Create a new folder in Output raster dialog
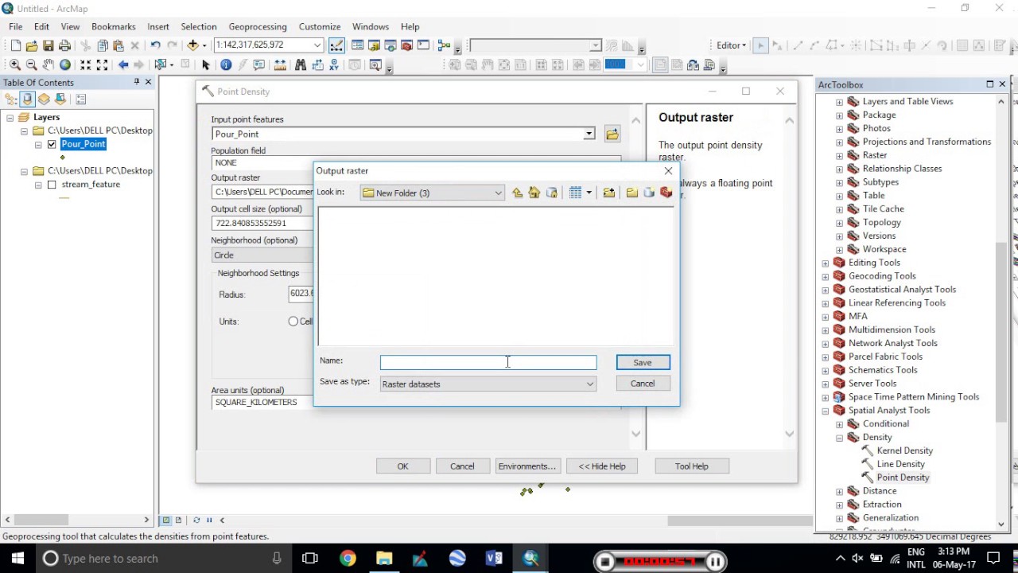This screenshot has width=1018, height=573. tap(632, 193)
